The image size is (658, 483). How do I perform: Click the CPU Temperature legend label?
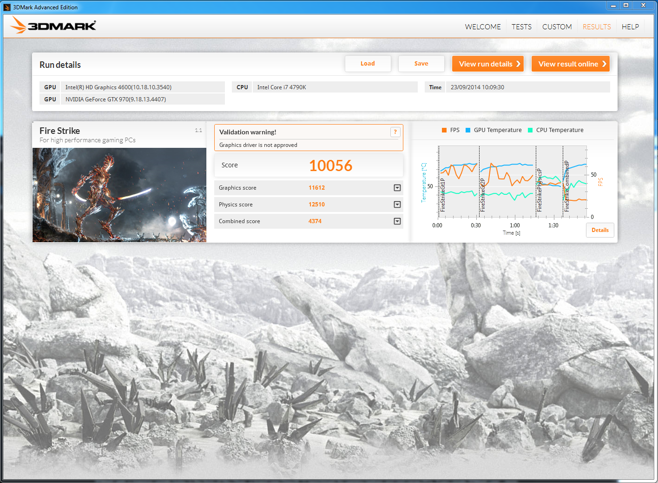[x=559, y=130]
